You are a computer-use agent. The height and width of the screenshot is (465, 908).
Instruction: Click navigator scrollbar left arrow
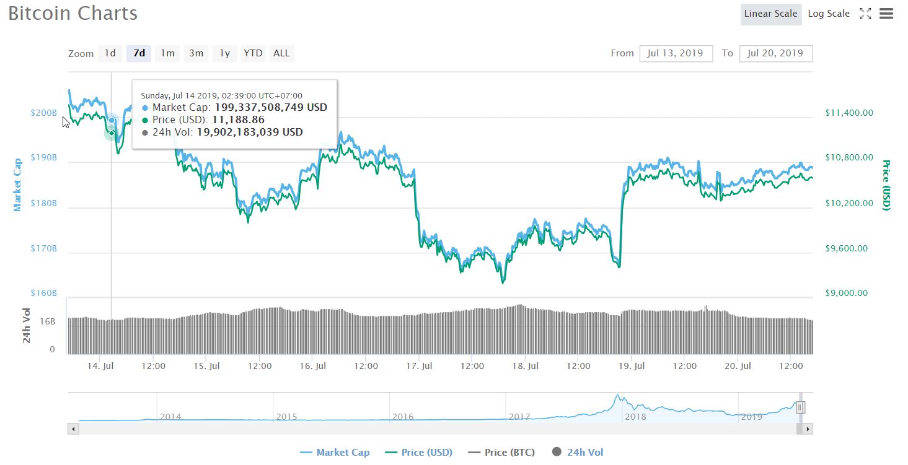[73, 428]
